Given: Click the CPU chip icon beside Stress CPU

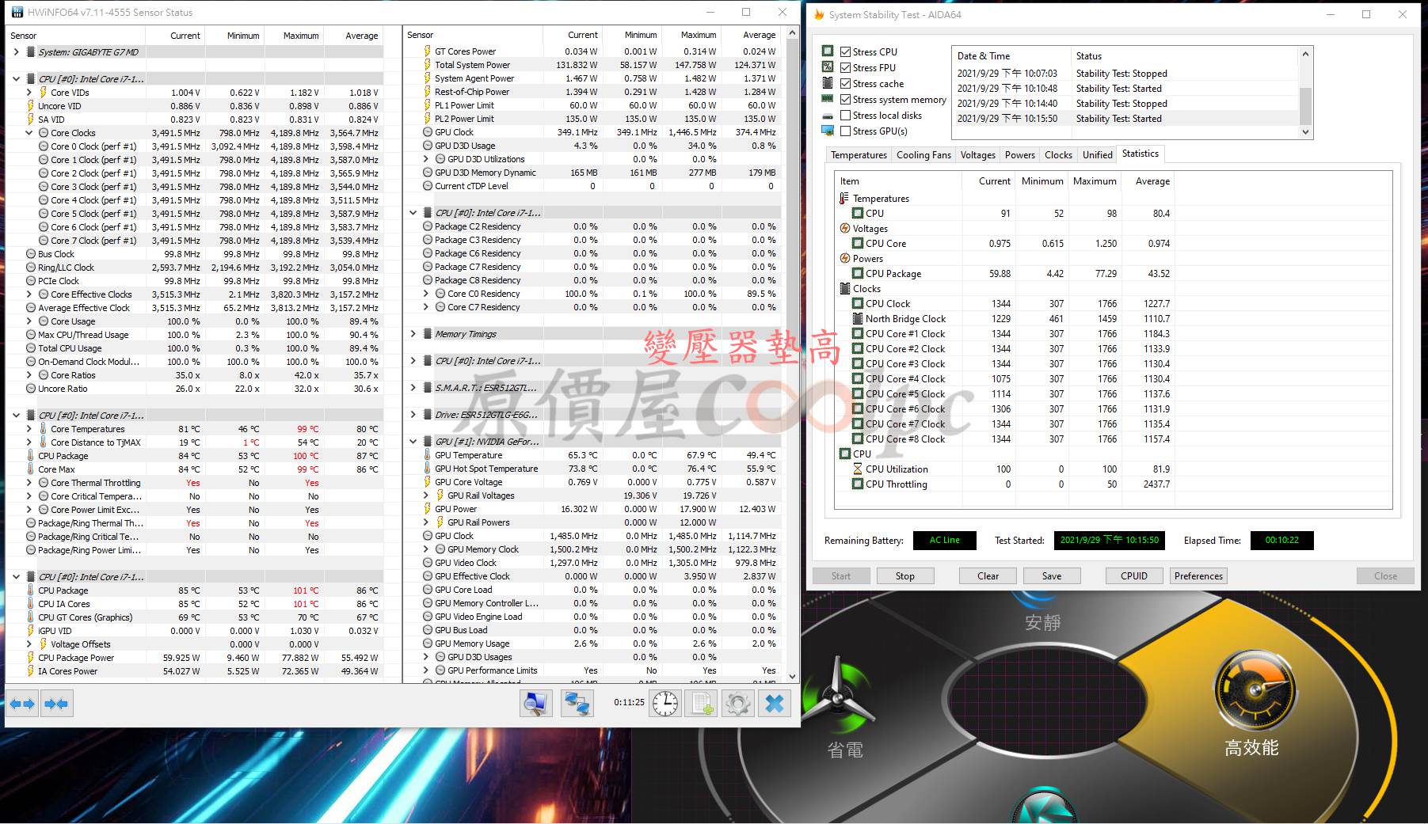Looking at the screenshot, I should coord(828,51).
